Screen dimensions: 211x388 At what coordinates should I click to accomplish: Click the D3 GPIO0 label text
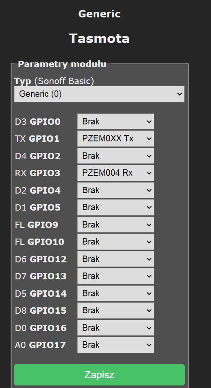[x=38, y=122]
